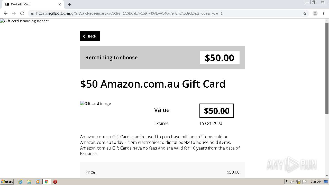The image size is (329, 185).
Task: Close the Flexi eGift Card tab
Action: click(x=60, y=4)
